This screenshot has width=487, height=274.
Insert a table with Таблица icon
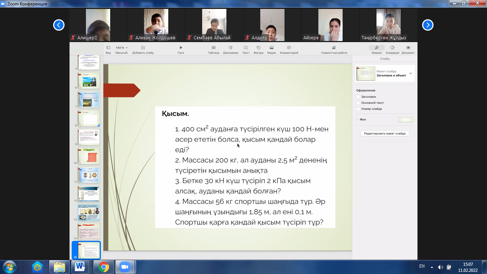[213, 48]
